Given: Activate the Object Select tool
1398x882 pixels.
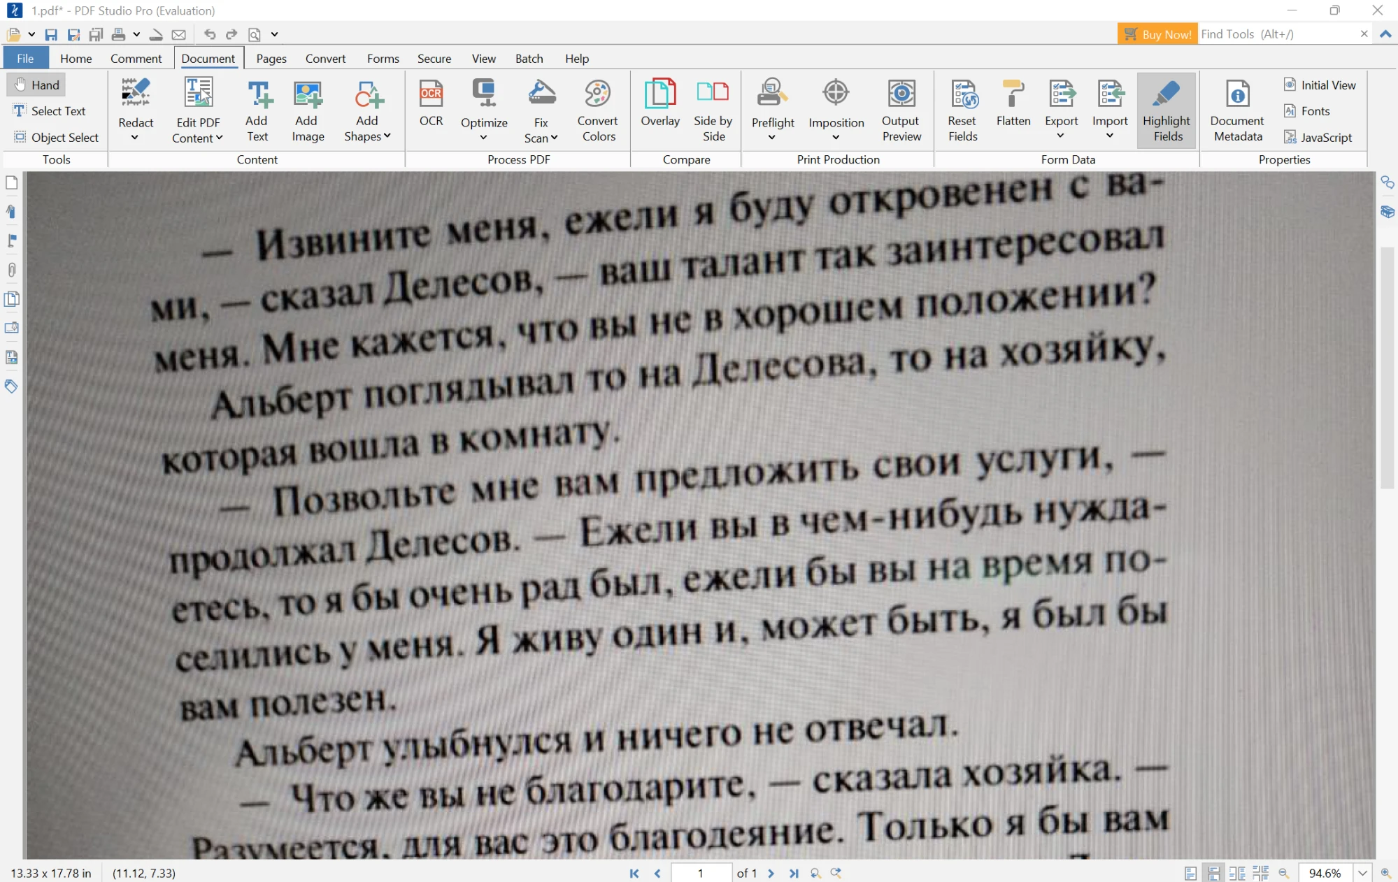Looking at the screenshot, I should [x=56, y=137].
